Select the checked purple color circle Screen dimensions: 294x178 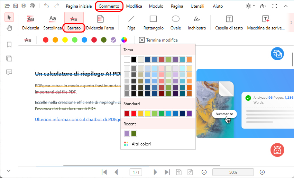113,40
